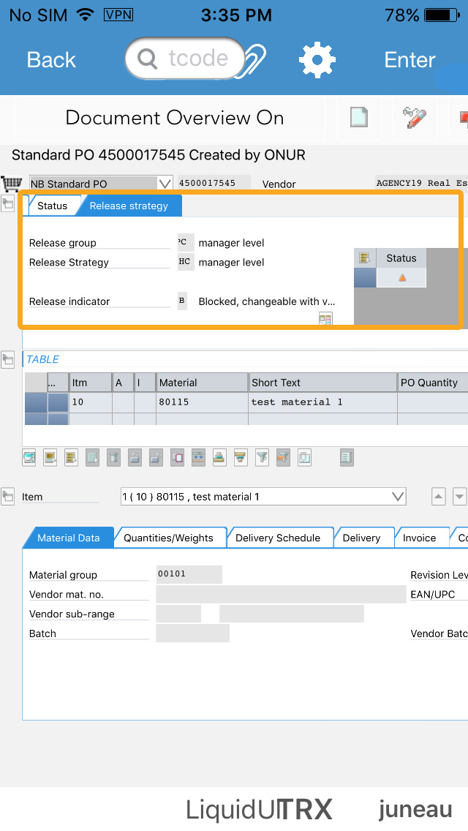Viewport: 468px width, 831px height.
Task: Click the filter funnel icon in item toolbar
Action: pos(262,457)
